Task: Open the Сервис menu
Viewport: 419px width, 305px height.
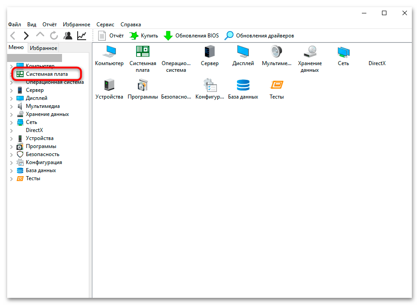Action: 105,25
